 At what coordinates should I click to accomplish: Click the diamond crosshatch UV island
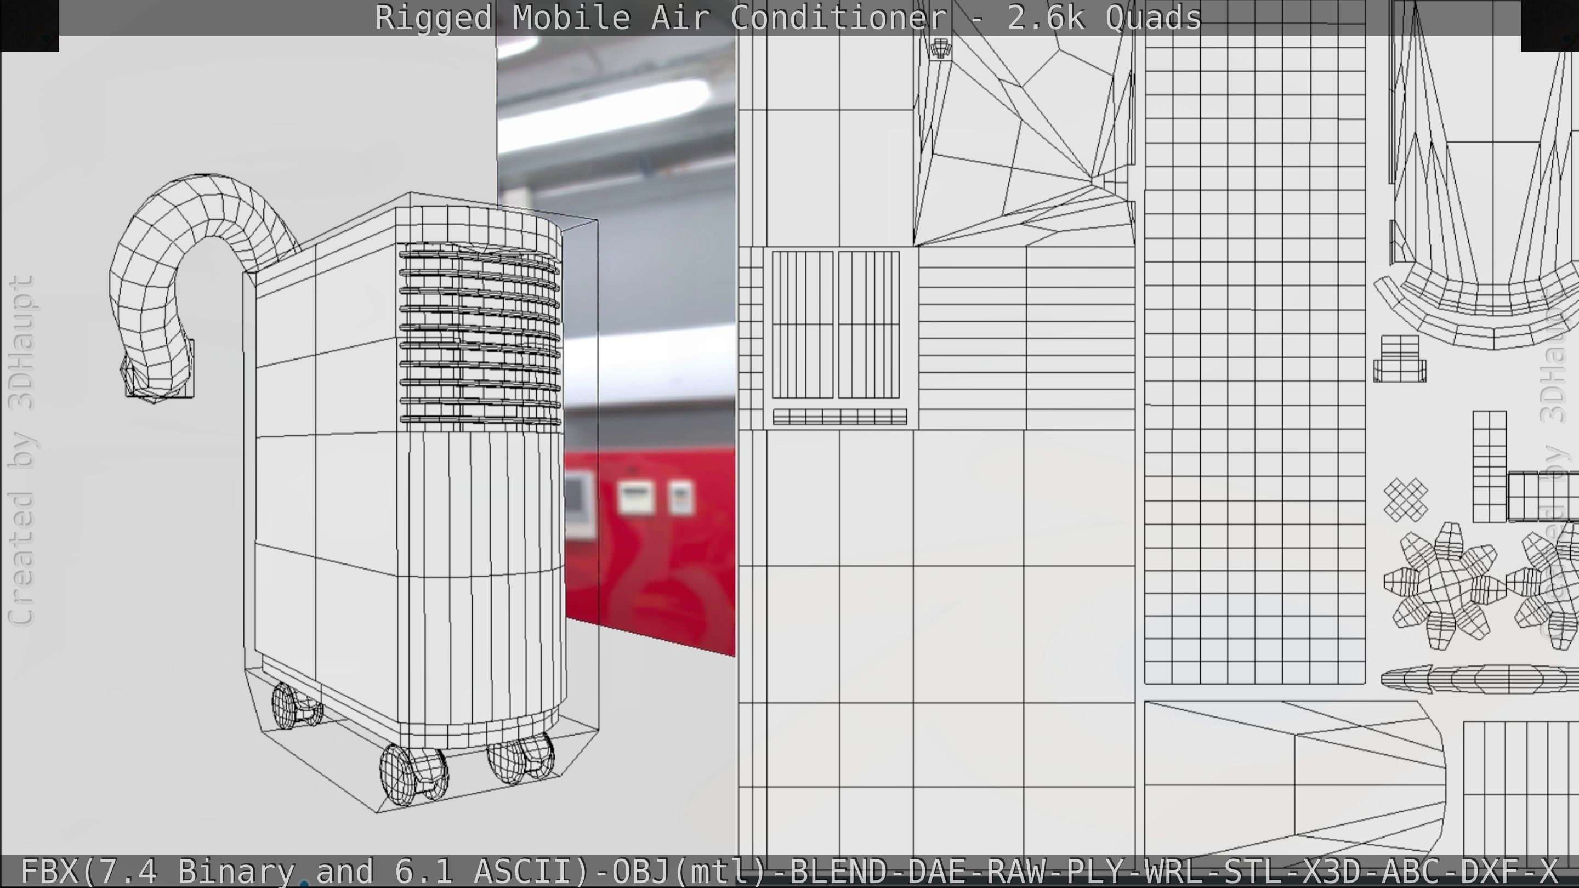click(x=1406, y=500)
